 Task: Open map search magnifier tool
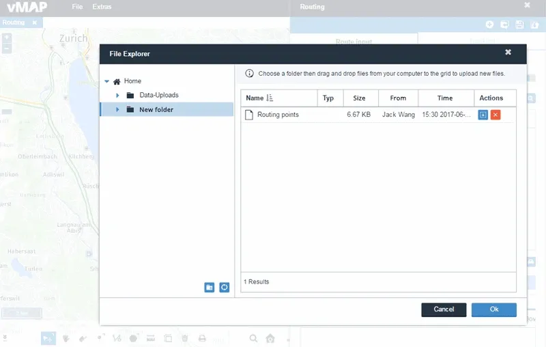point(253,338)
